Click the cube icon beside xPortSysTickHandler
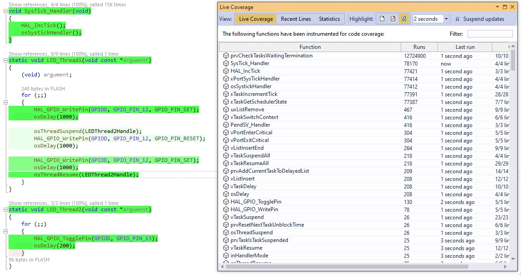521x275 pixels. tap(226, 79)
